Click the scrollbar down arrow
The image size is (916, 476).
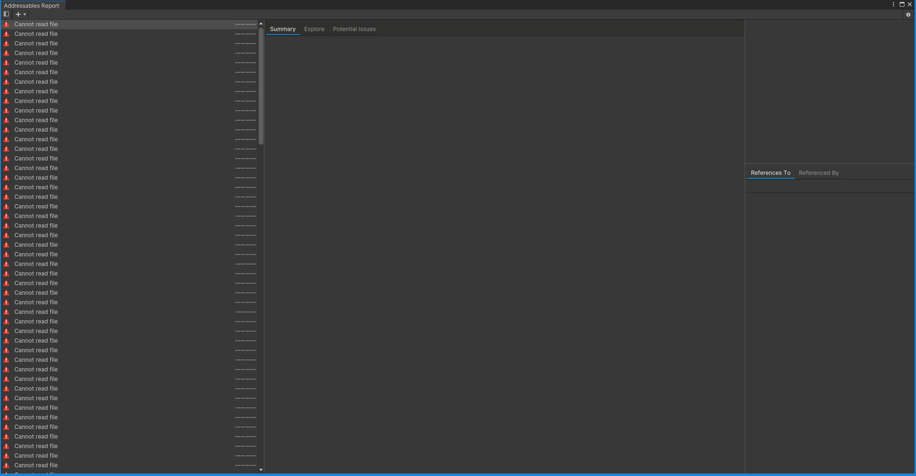(261, 470)
